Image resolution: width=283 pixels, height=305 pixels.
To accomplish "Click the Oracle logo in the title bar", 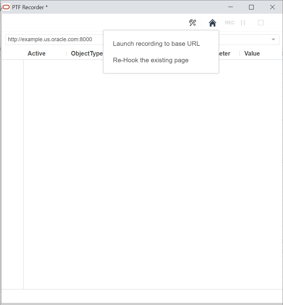I will click(6, 7).
